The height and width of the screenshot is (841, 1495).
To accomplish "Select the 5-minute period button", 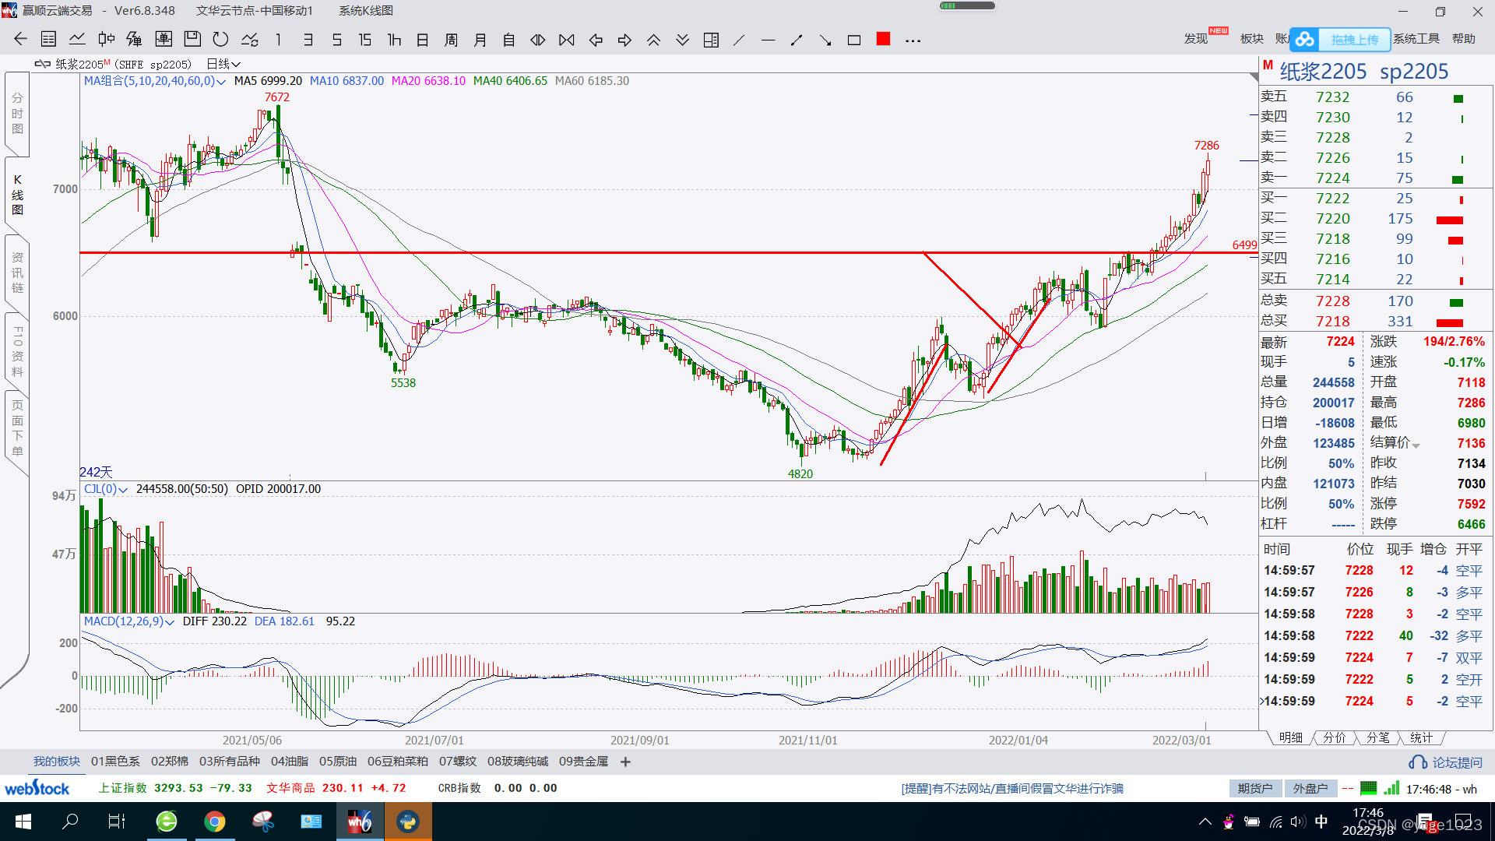I will 336,40.
